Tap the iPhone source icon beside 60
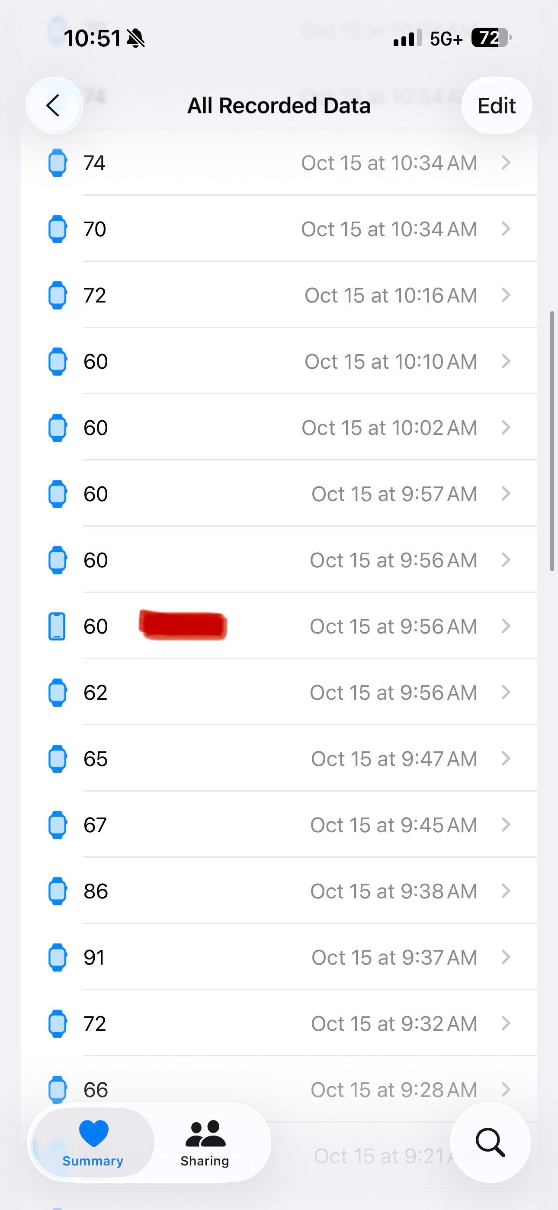Viewport: 558px width, 1210px height. pos(57,626)
